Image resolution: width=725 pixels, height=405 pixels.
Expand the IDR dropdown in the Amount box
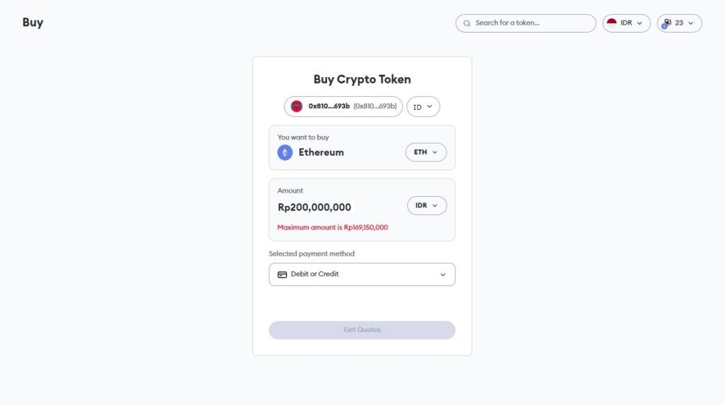click(426, 205)
